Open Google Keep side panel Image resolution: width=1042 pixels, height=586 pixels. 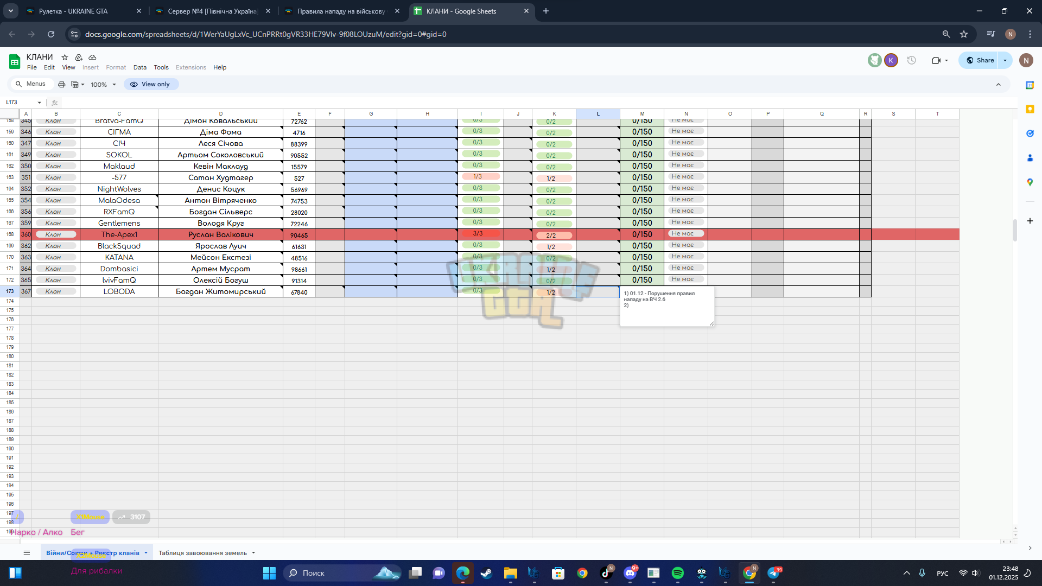1030,109
